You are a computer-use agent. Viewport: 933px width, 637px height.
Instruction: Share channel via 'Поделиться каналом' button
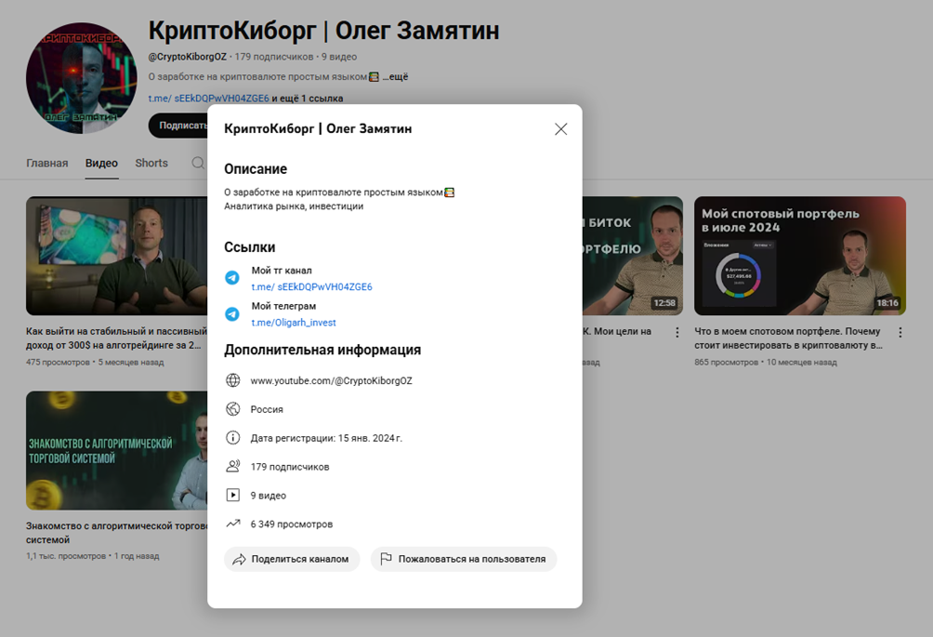[x=292, y=559]
